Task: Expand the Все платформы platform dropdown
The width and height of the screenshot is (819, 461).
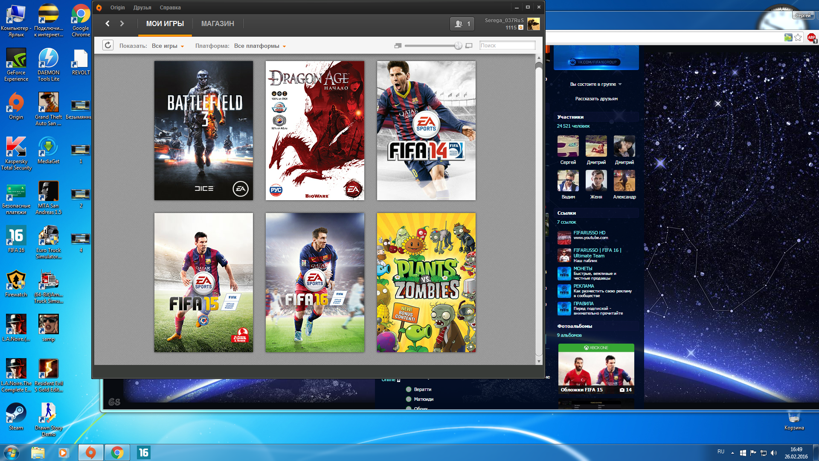Action: 260,46
